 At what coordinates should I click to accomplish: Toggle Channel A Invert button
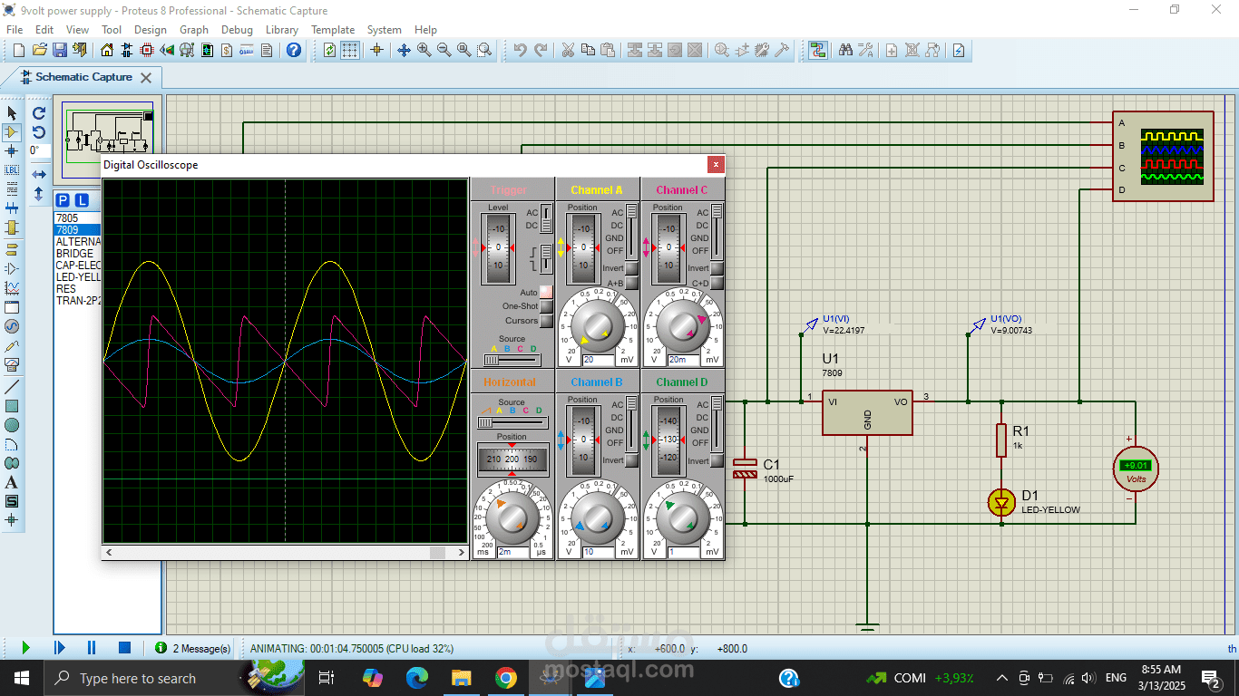click(631, 268)
